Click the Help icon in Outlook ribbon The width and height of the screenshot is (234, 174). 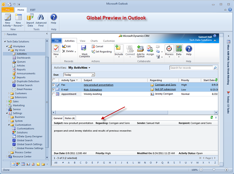click(x=54, y=17)
